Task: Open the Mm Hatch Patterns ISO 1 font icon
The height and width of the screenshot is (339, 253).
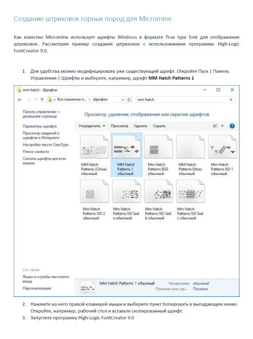Action: [x=223, y=147]
